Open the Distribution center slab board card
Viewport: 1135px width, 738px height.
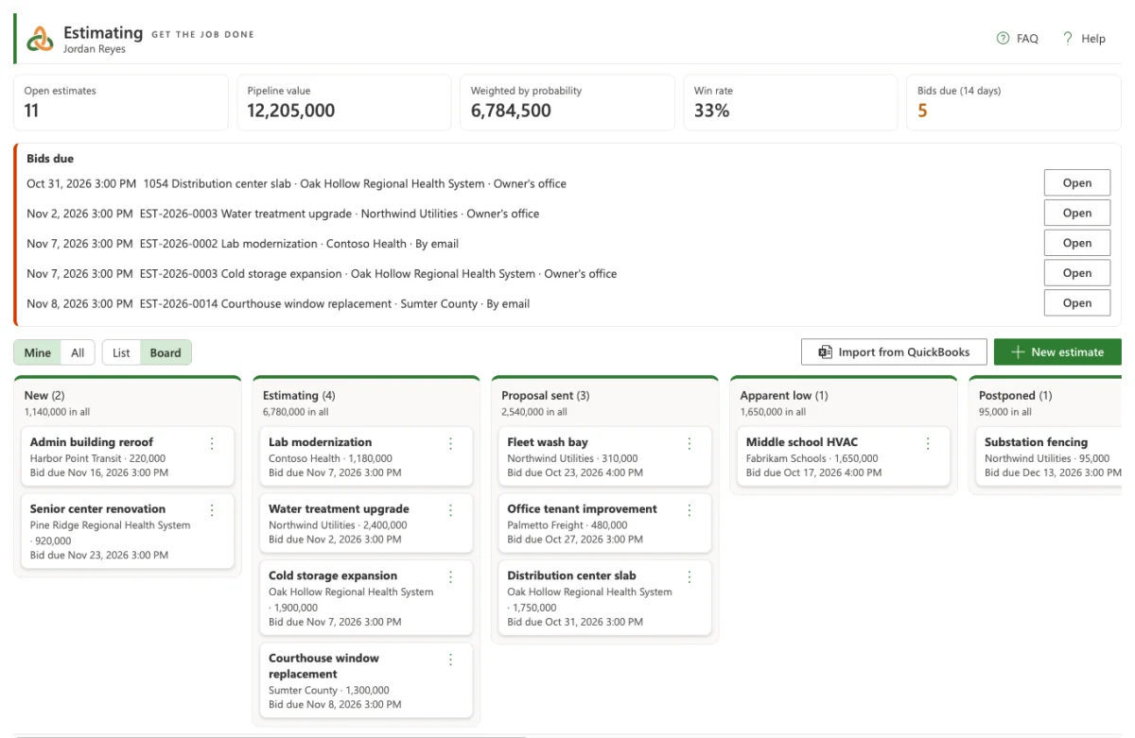click(604, 598)
